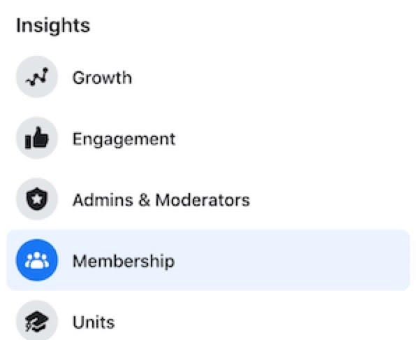Click the word Moderators in the sidebar
The width and height of the screenshot is (419, 340).
(203, 200)
